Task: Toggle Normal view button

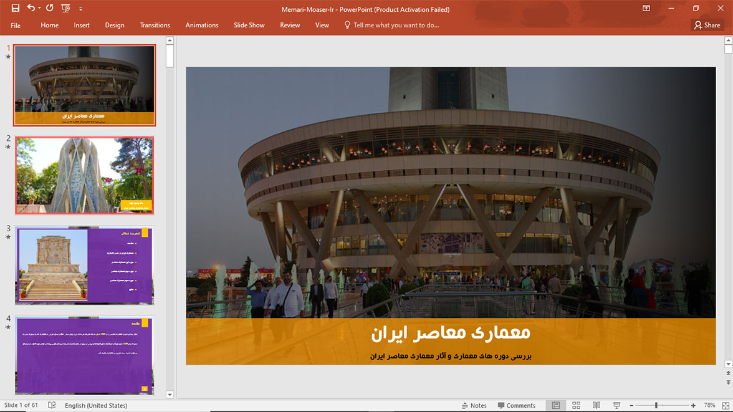Action: (555, 405)
